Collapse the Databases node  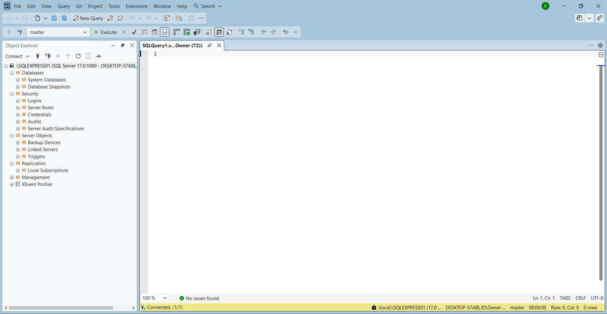[12, 72]
